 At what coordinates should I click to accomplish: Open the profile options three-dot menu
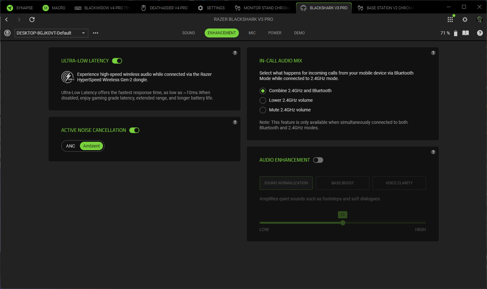coord(96,33)
